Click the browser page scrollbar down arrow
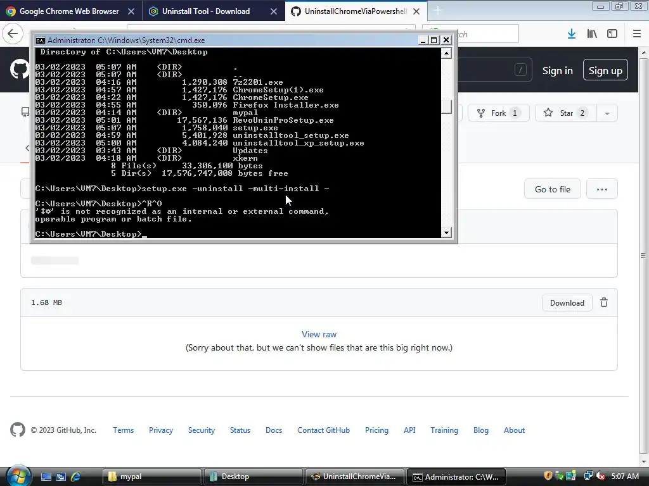 [644, 461]
